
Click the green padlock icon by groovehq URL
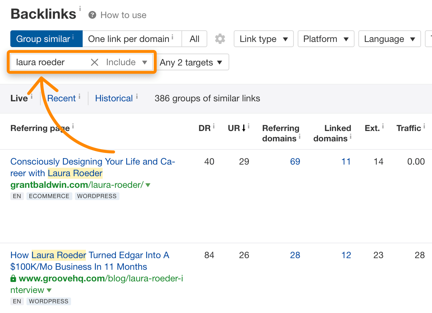[13, 278]
